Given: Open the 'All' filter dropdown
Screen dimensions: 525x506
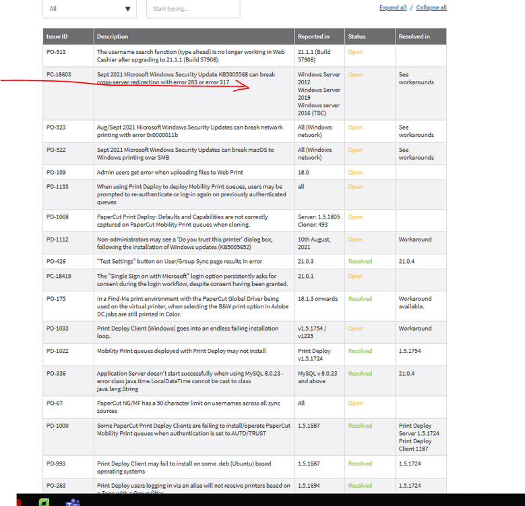Looking at the screenshot, I should pyautogui.click(x=90, y=9).
